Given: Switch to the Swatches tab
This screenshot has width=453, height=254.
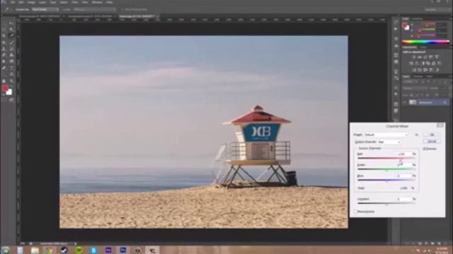Looking at the screenshot, I should 417,19.
